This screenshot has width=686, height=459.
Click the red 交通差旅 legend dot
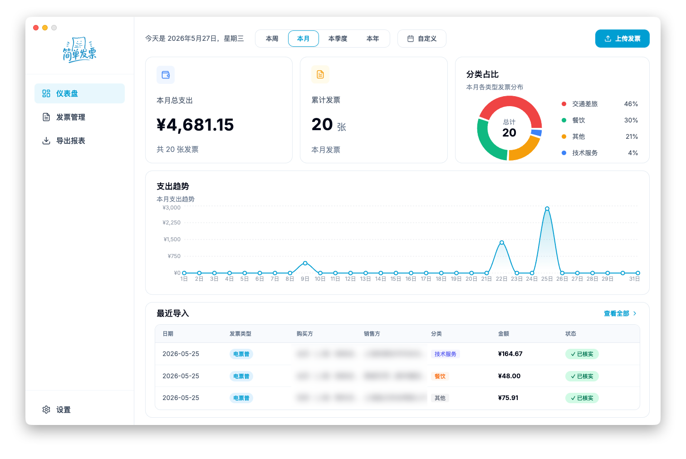[x=564, y=104]
